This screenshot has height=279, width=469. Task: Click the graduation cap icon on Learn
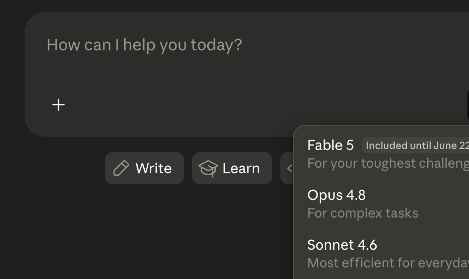[x=208, y=168]
